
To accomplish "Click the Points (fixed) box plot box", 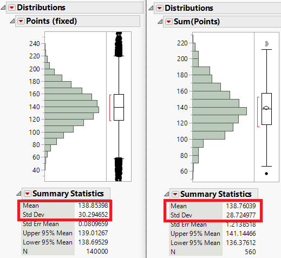I will [119, 107].
